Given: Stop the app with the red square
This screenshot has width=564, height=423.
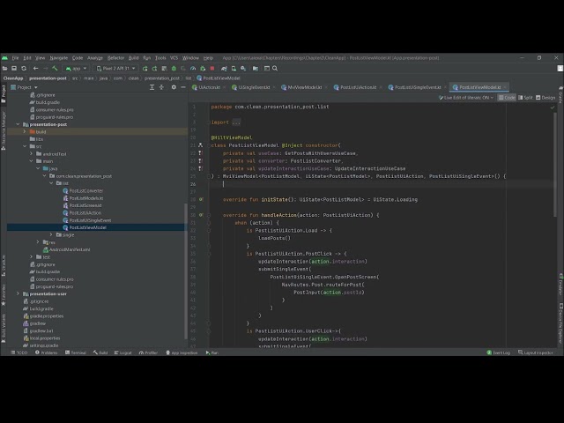Looking at the screenshot, I should pos(212,69).
